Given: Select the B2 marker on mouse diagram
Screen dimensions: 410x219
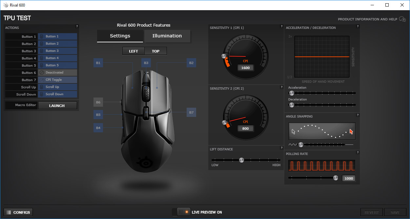Looking at the screenshot, I should coord(191,63).
